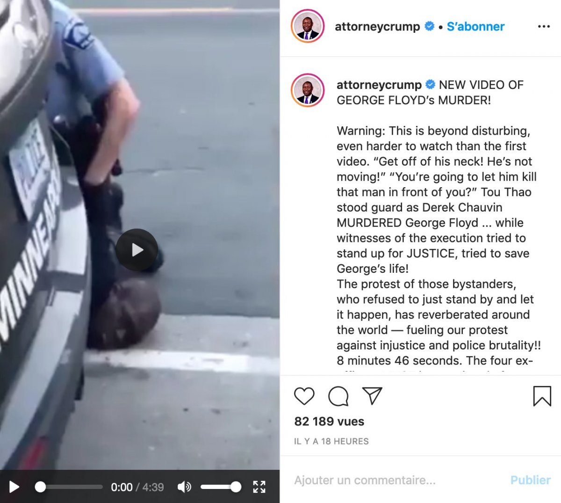Screen dimensions: 561x503
Task: Click the IL Y A 18 HEURES timestamp
Action: (x=331, y=441)
